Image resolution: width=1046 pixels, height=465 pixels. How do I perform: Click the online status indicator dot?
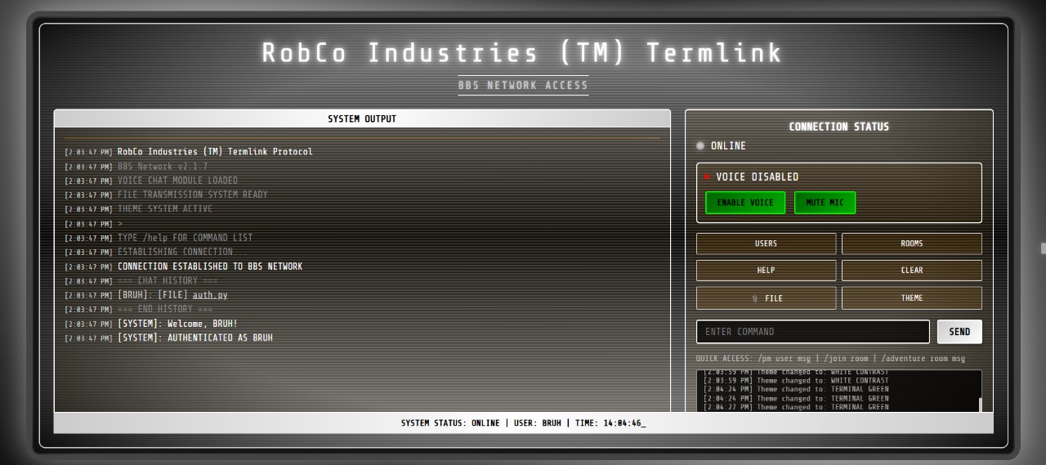coord(700,146)
